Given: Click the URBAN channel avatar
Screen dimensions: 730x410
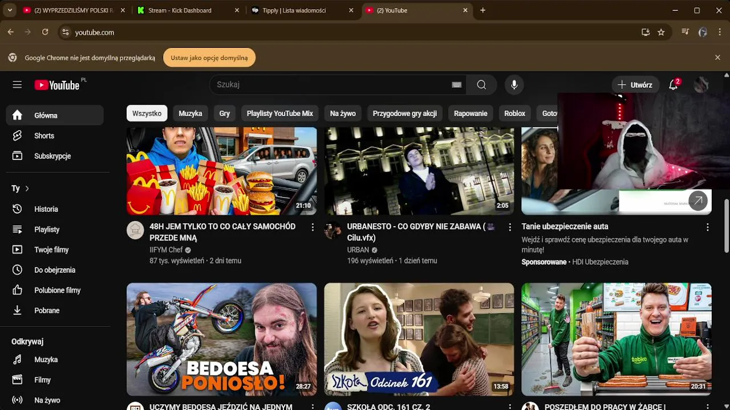Looking at the screenshot, I should [333, 230].
